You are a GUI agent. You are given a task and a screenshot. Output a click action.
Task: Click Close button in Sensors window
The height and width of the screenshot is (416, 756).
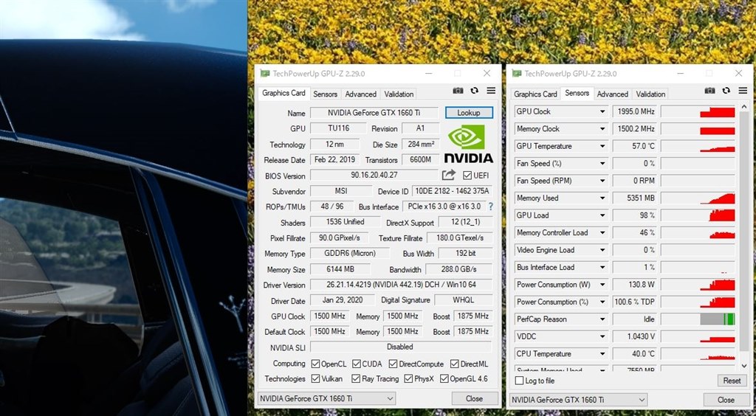coord(726,400)
